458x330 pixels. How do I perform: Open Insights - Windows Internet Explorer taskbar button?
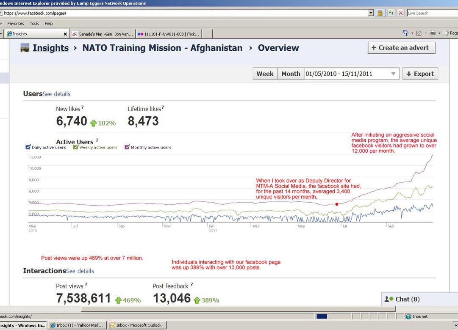[x=23, y=325]
